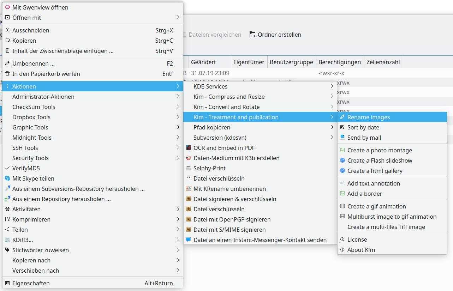Screen dimensions: 453x291
Task: Open the CheckSum Tools submenu
Action: [93, 107]
